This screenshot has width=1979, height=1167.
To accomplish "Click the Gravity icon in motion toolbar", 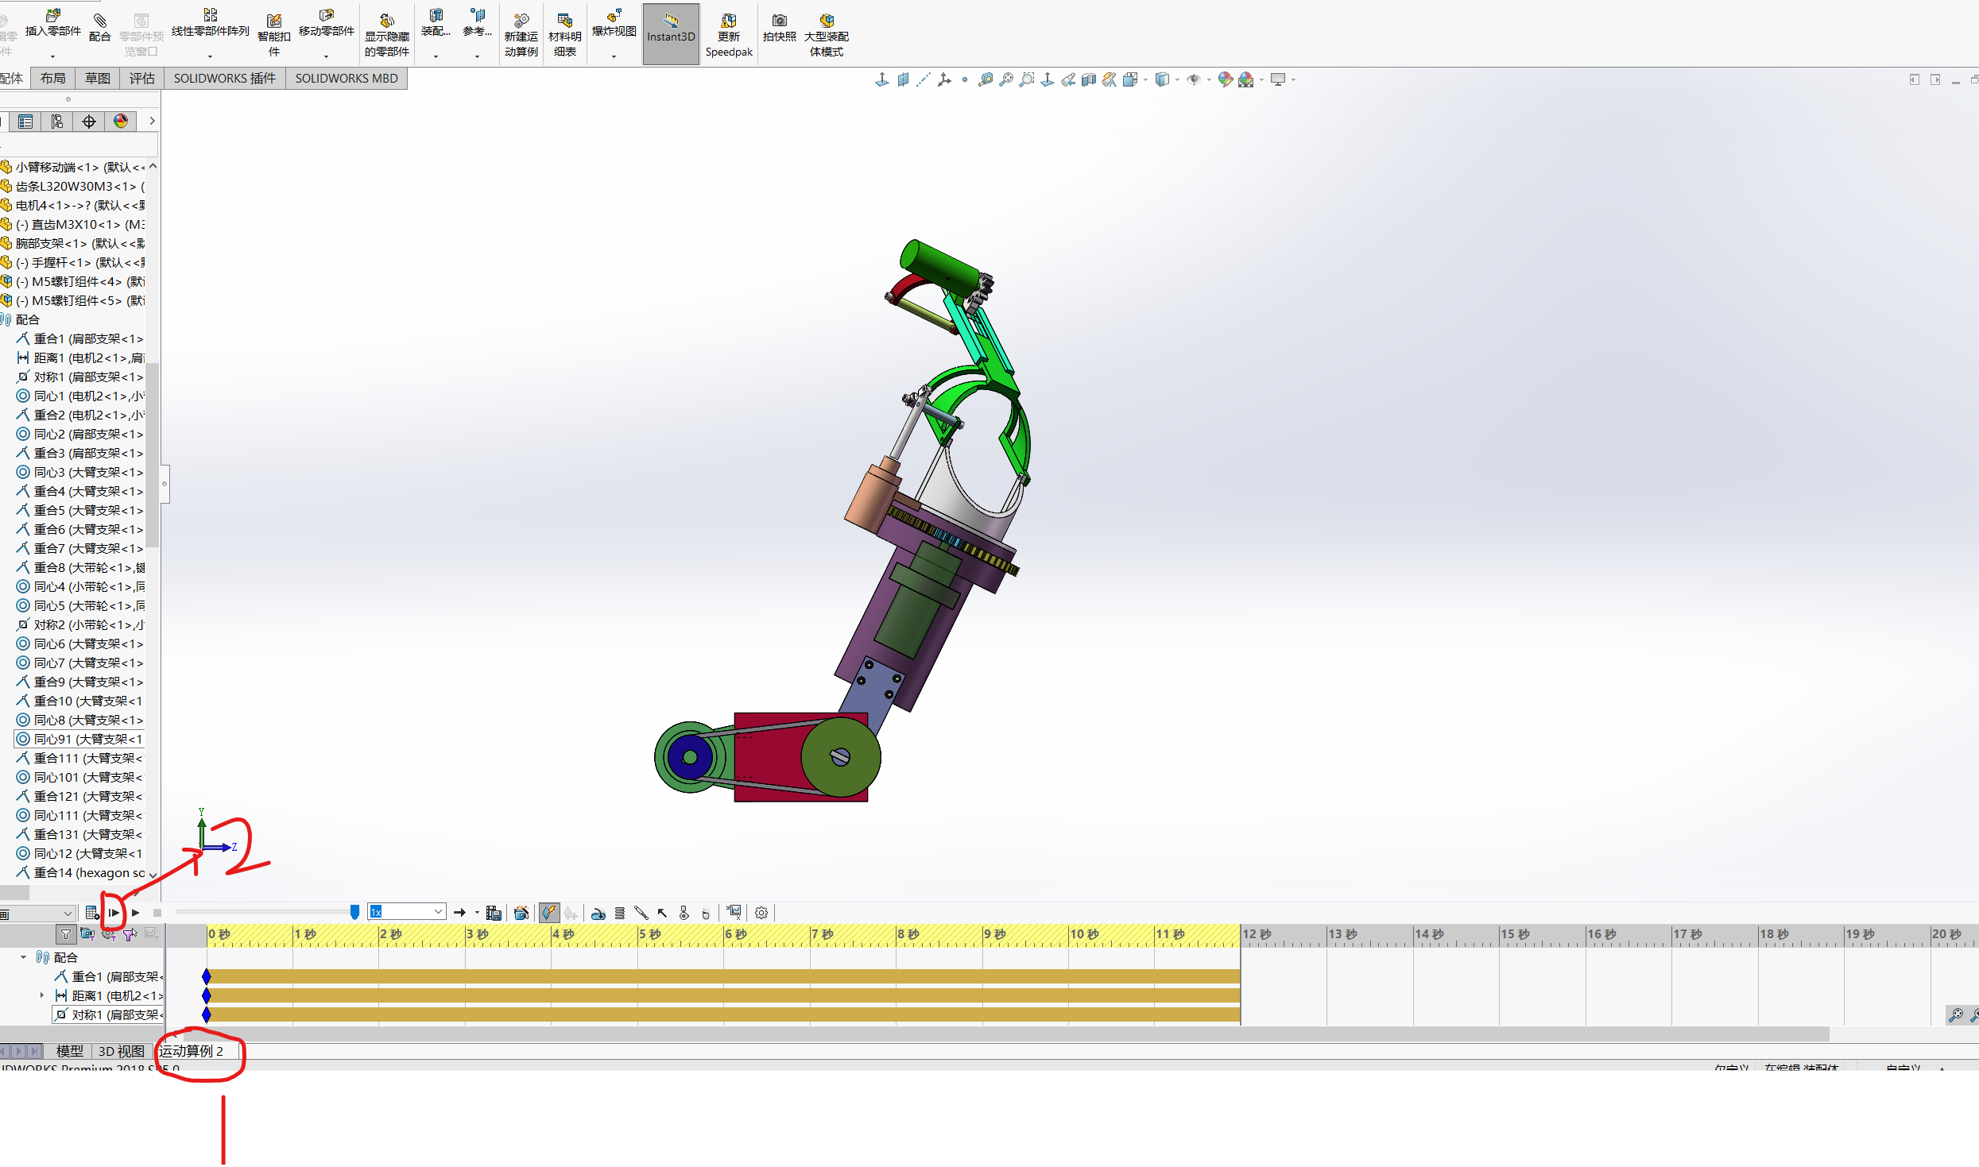I will [x=705, y=913].
